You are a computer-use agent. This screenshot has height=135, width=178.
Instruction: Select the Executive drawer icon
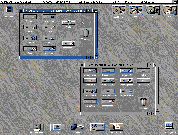click(x=49, y=17)
